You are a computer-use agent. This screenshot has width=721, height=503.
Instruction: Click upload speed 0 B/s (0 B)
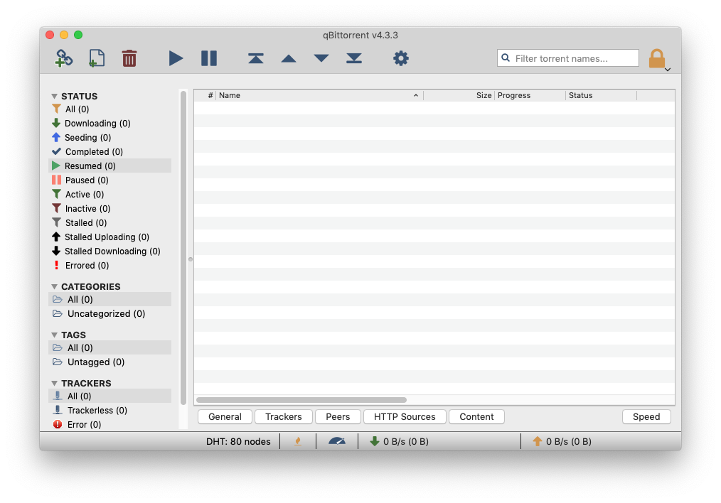click(562, 441)
